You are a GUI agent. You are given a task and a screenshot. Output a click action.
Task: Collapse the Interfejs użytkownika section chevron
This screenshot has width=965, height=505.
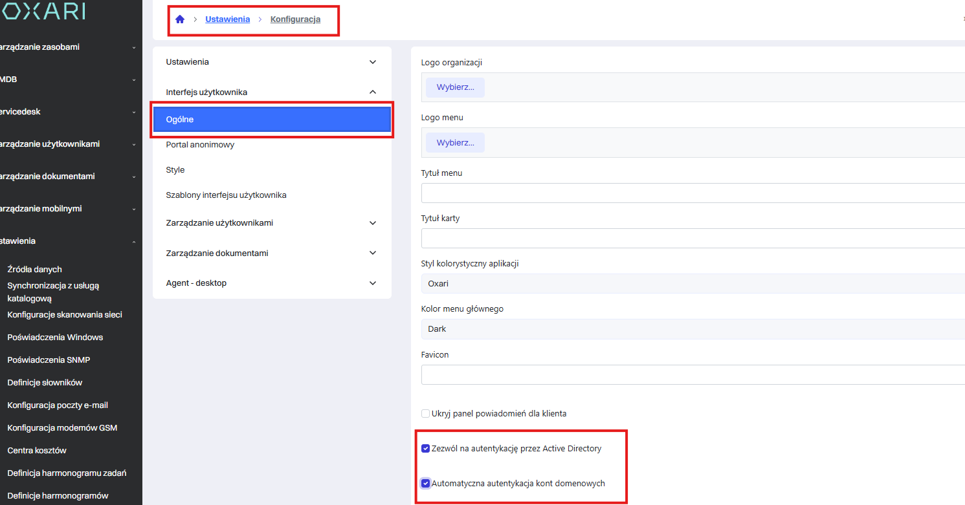[372, 92]
